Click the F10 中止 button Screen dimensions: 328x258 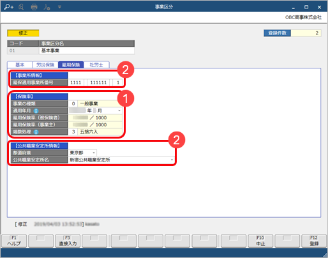click(260, 241)
